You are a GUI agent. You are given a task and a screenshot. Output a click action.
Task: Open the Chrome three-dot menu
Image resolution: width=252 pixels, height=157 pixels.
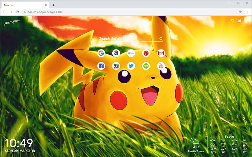pos(248,12)
